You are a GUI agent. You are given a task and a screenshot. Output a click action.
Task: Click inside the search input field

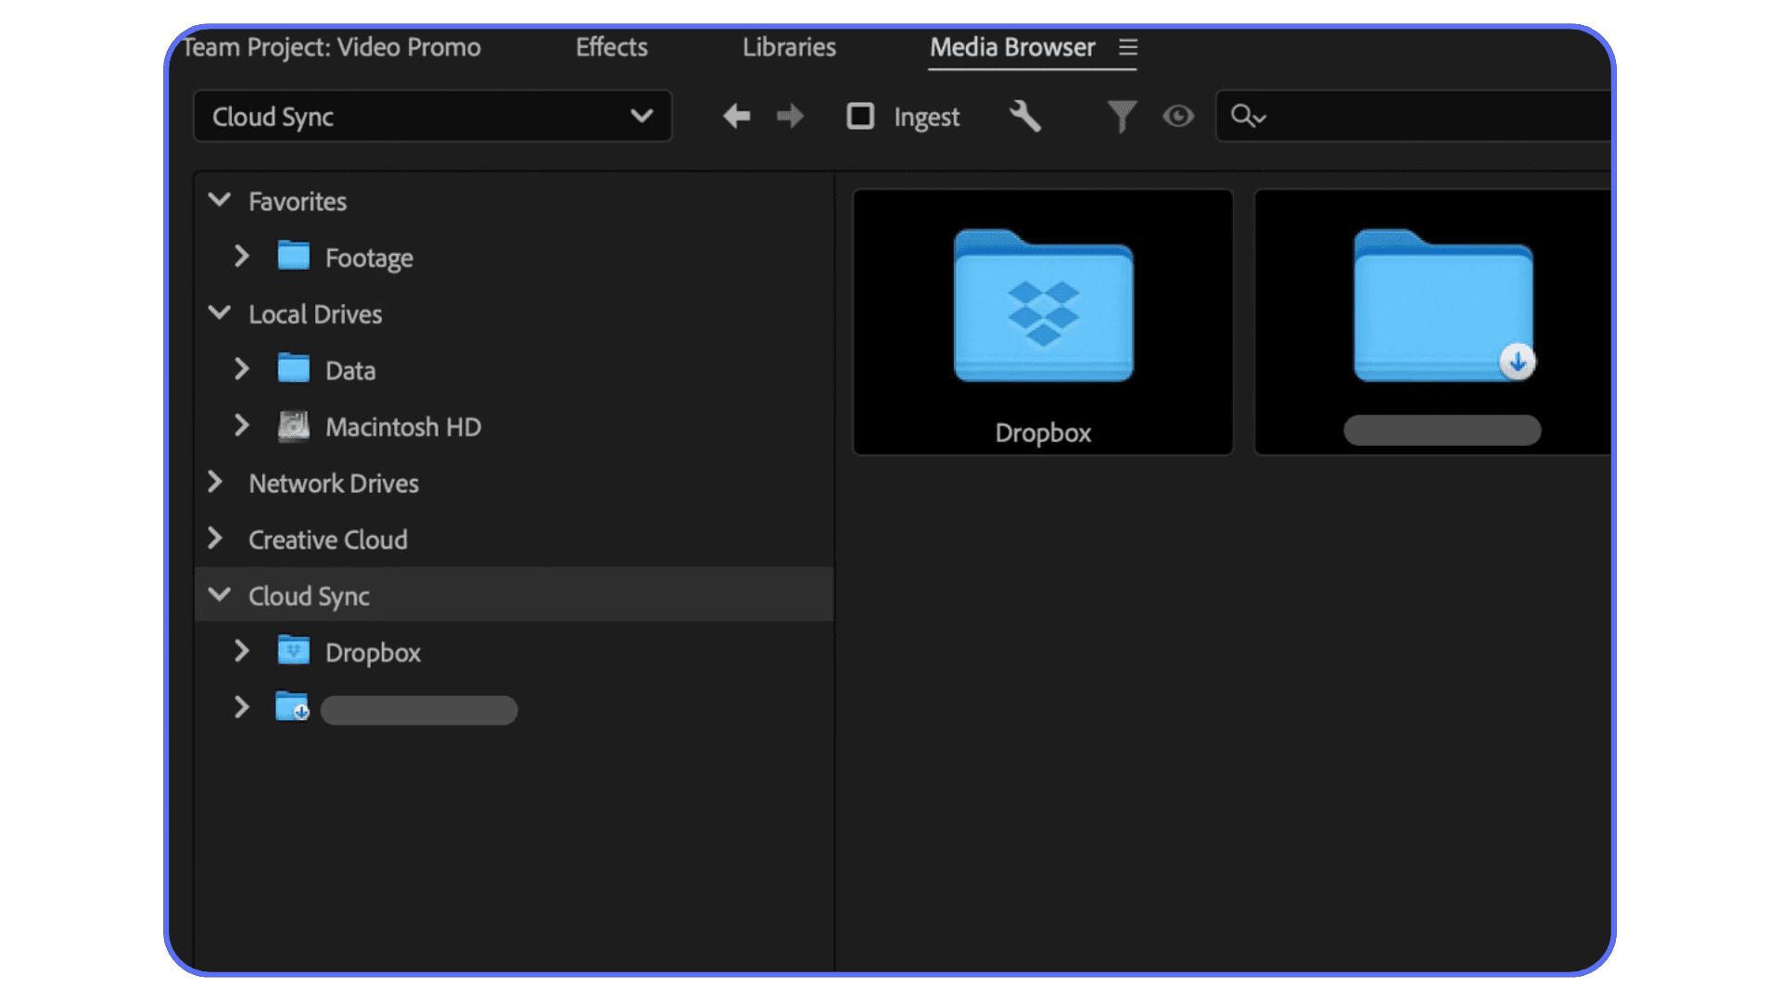(x=1391, y=117)
